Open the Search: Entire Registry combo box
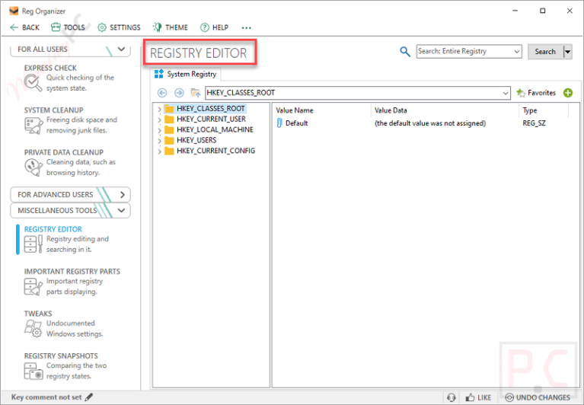584x405 pixels. [x=469, y=51]
